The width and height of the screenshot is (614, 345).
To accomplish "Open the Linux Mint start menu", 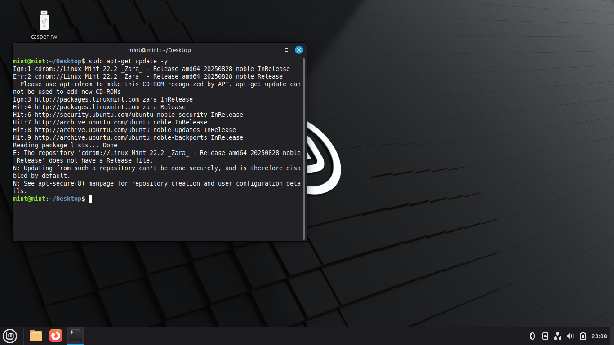I will click(x=10, y=336).
